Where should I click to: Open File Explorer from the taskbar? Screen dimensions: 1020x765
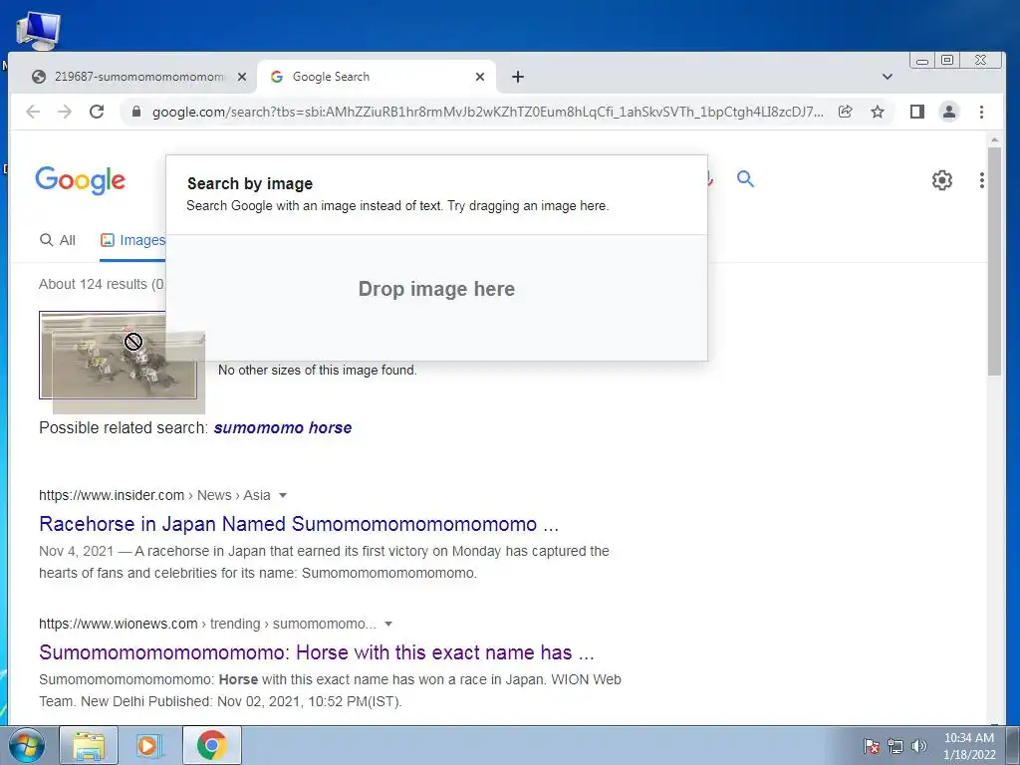tap(89, 745)
